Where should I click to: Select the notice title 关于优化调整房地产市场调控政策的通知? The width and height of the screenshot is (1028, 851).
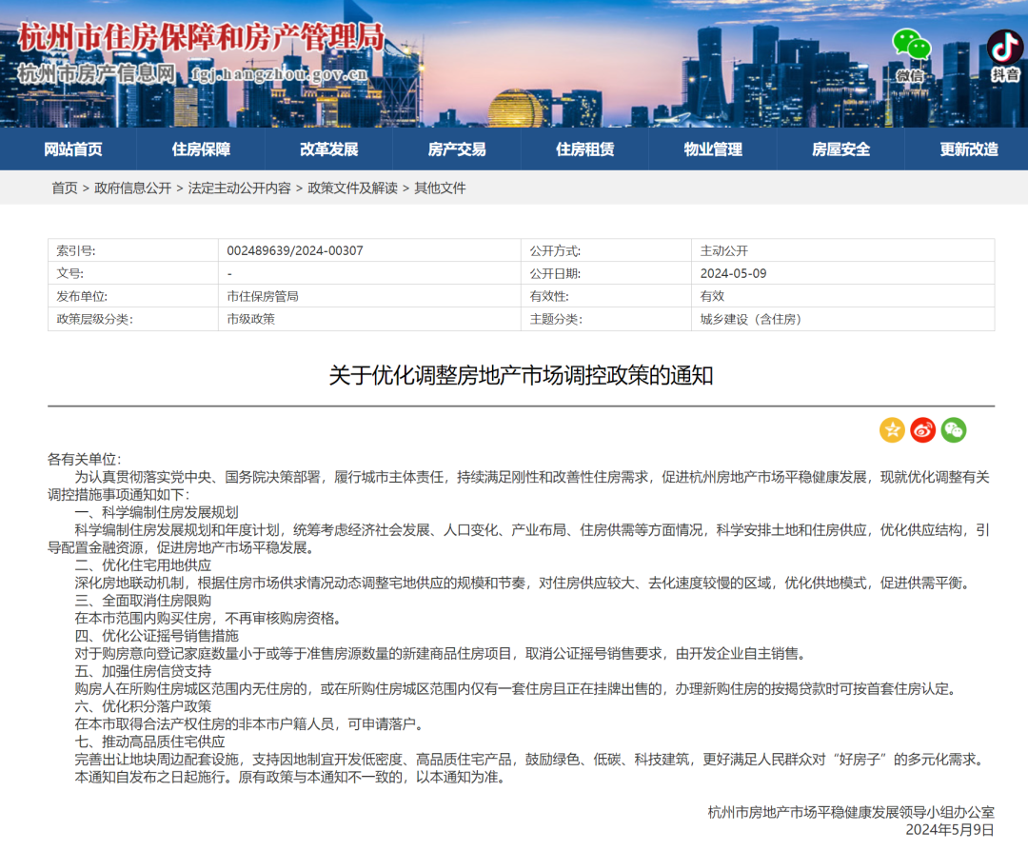tap(514, 373)
